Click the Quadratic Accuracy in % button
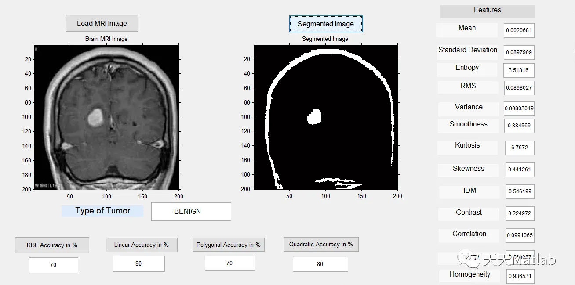This screenshot has height=285, width=575. pos(321,244)
